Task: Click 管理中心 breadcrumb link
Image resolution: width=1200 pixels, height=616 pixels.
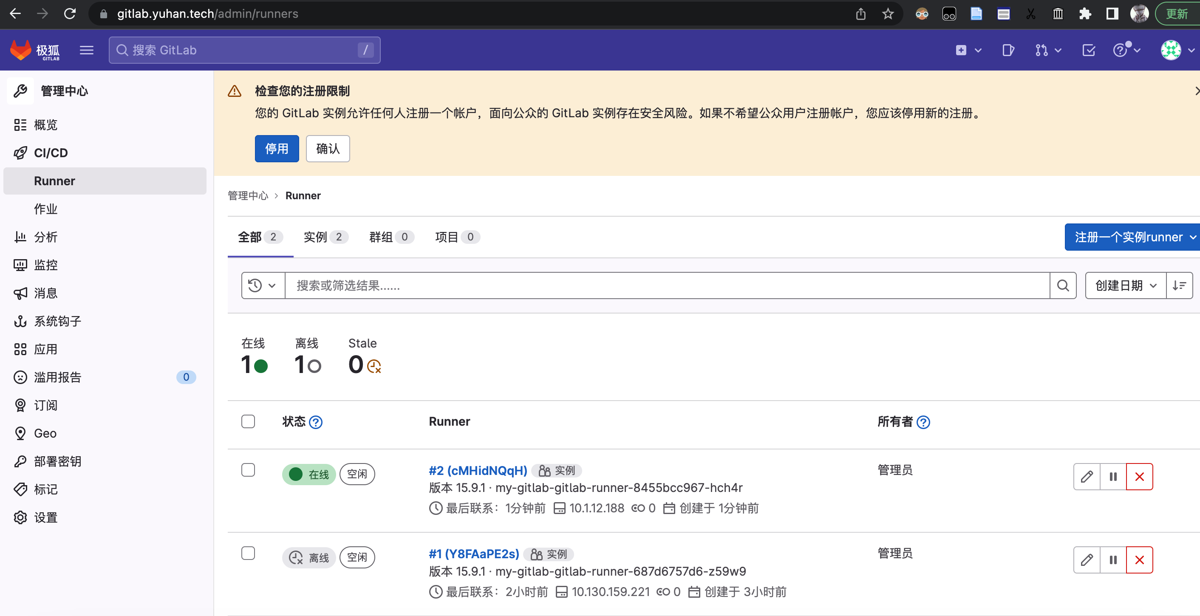Action: (x=248, y=195)
